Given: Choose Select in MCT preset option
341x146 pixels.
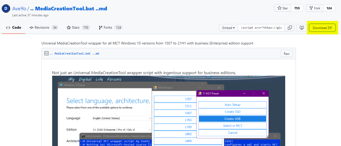Looking at the screenshot, I should click(x=233, y=126).
